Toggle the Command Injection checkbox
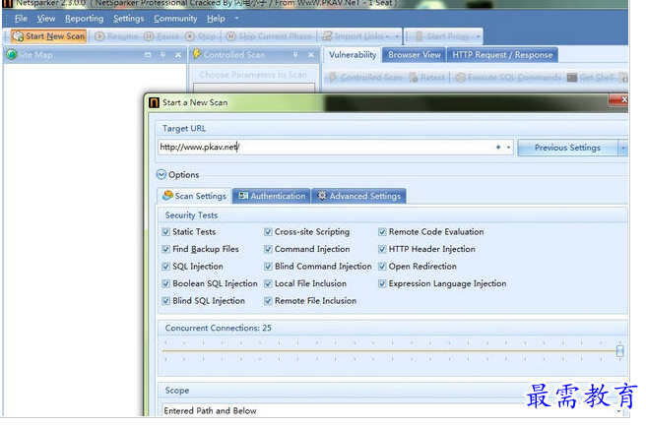Image resolution: width=646 pixels, height=427 pixels. [268, 249]
